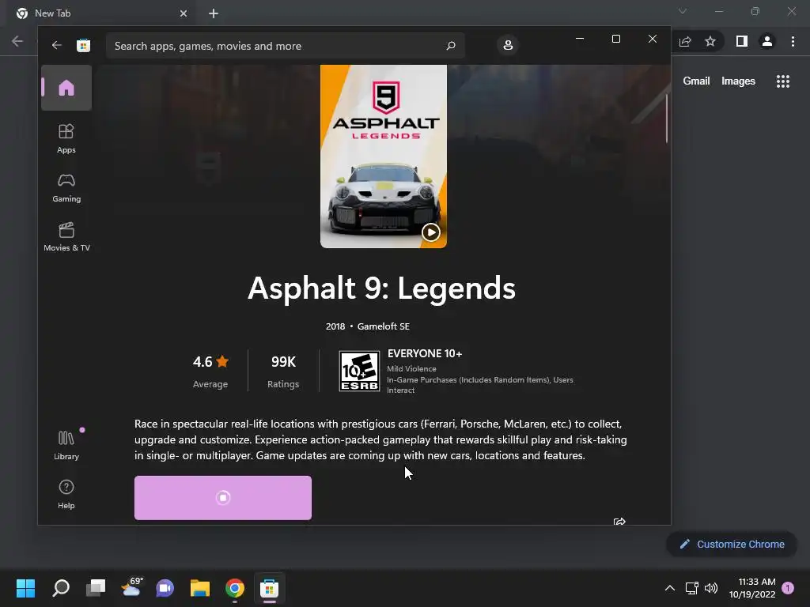Open the volume speaker tray icon
This screenshot has height=607, width=810.
711,588
